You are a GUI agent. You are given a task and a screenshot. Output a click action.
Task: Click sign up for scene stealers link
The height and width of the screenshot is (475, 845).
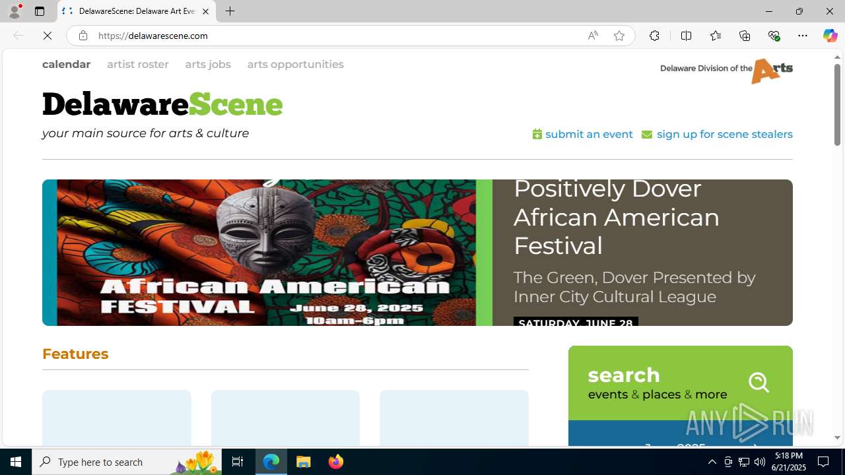[717, 134]
